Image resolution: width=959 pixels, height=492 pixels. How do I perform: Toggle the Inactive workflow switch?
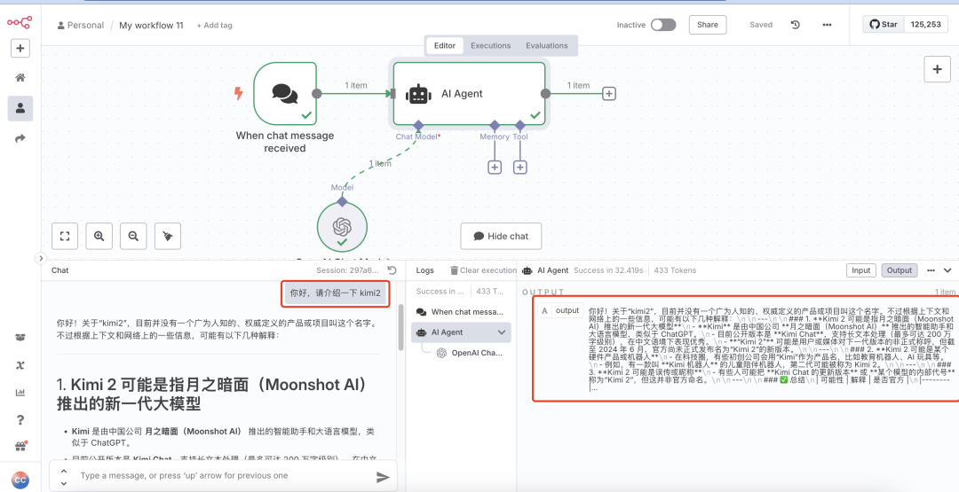click(663, 25)
